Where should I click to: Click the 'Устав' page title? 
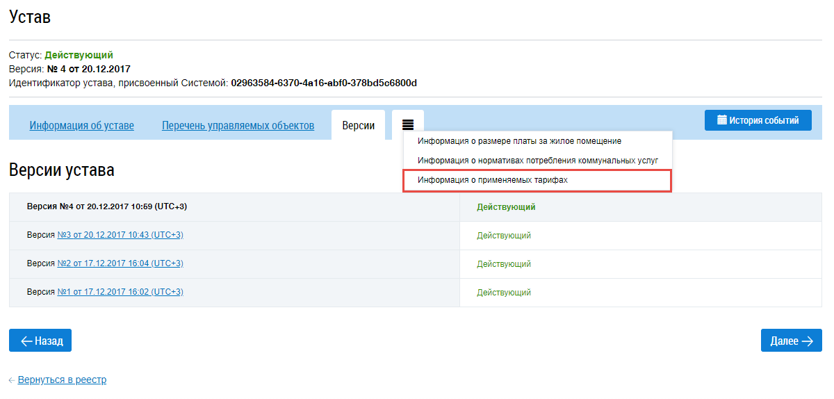[30, 17]
